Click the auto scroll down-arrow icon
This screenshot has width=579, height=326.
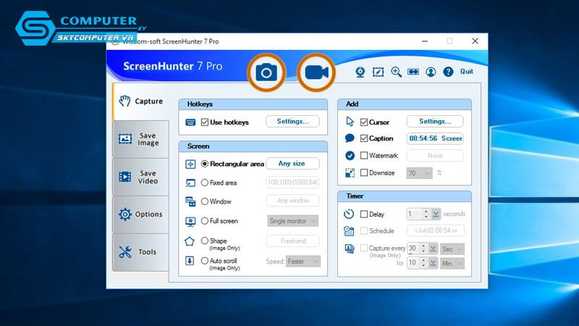(x=190, y=261)
